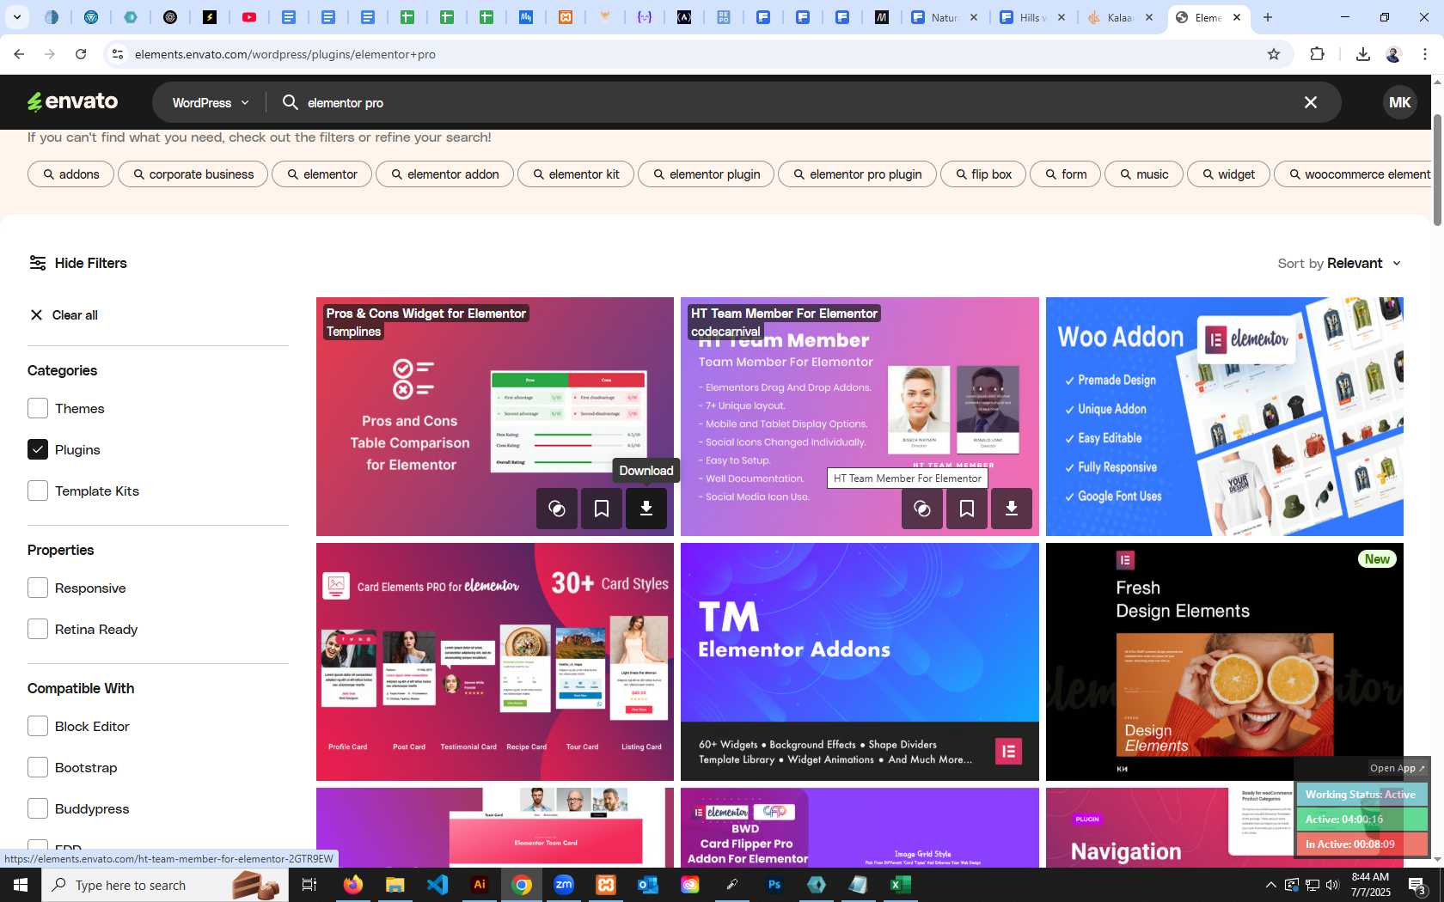
Task: Reload the page
Action: [81, 54]
